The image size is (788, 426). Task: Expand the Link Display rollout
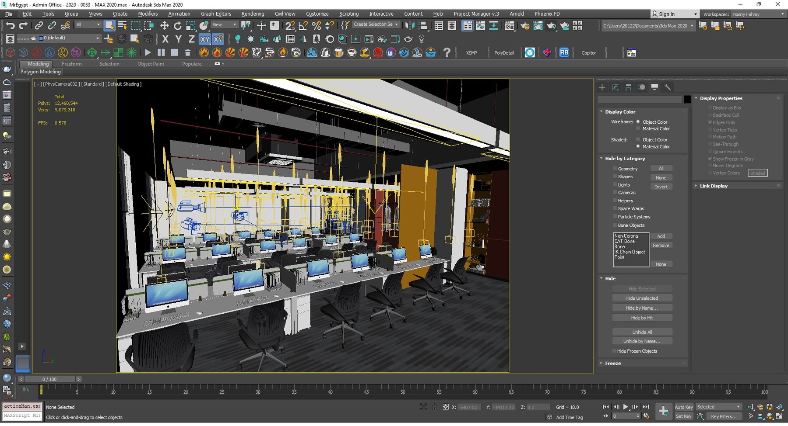coord(713,186)
